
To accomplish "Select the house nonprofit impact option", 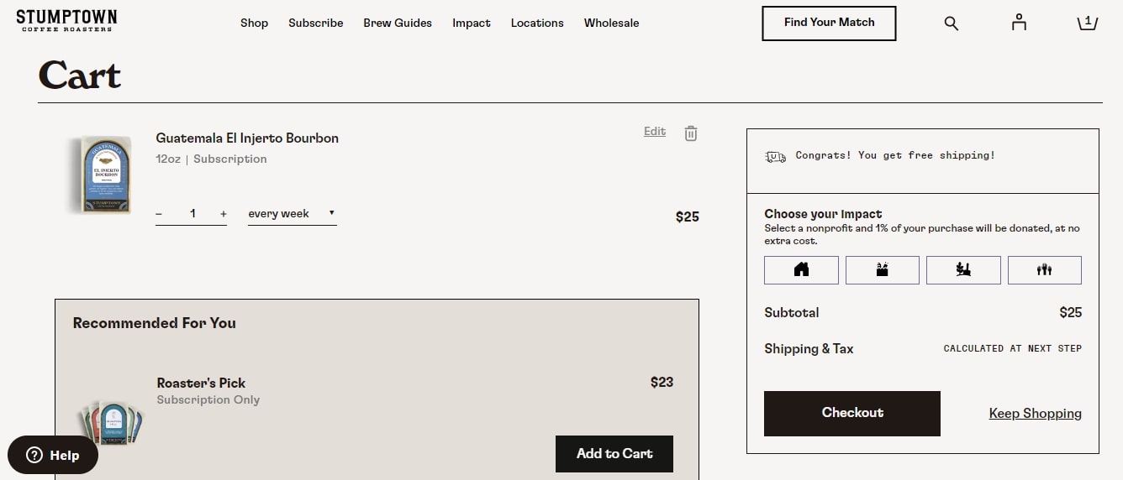I will 801,270.
